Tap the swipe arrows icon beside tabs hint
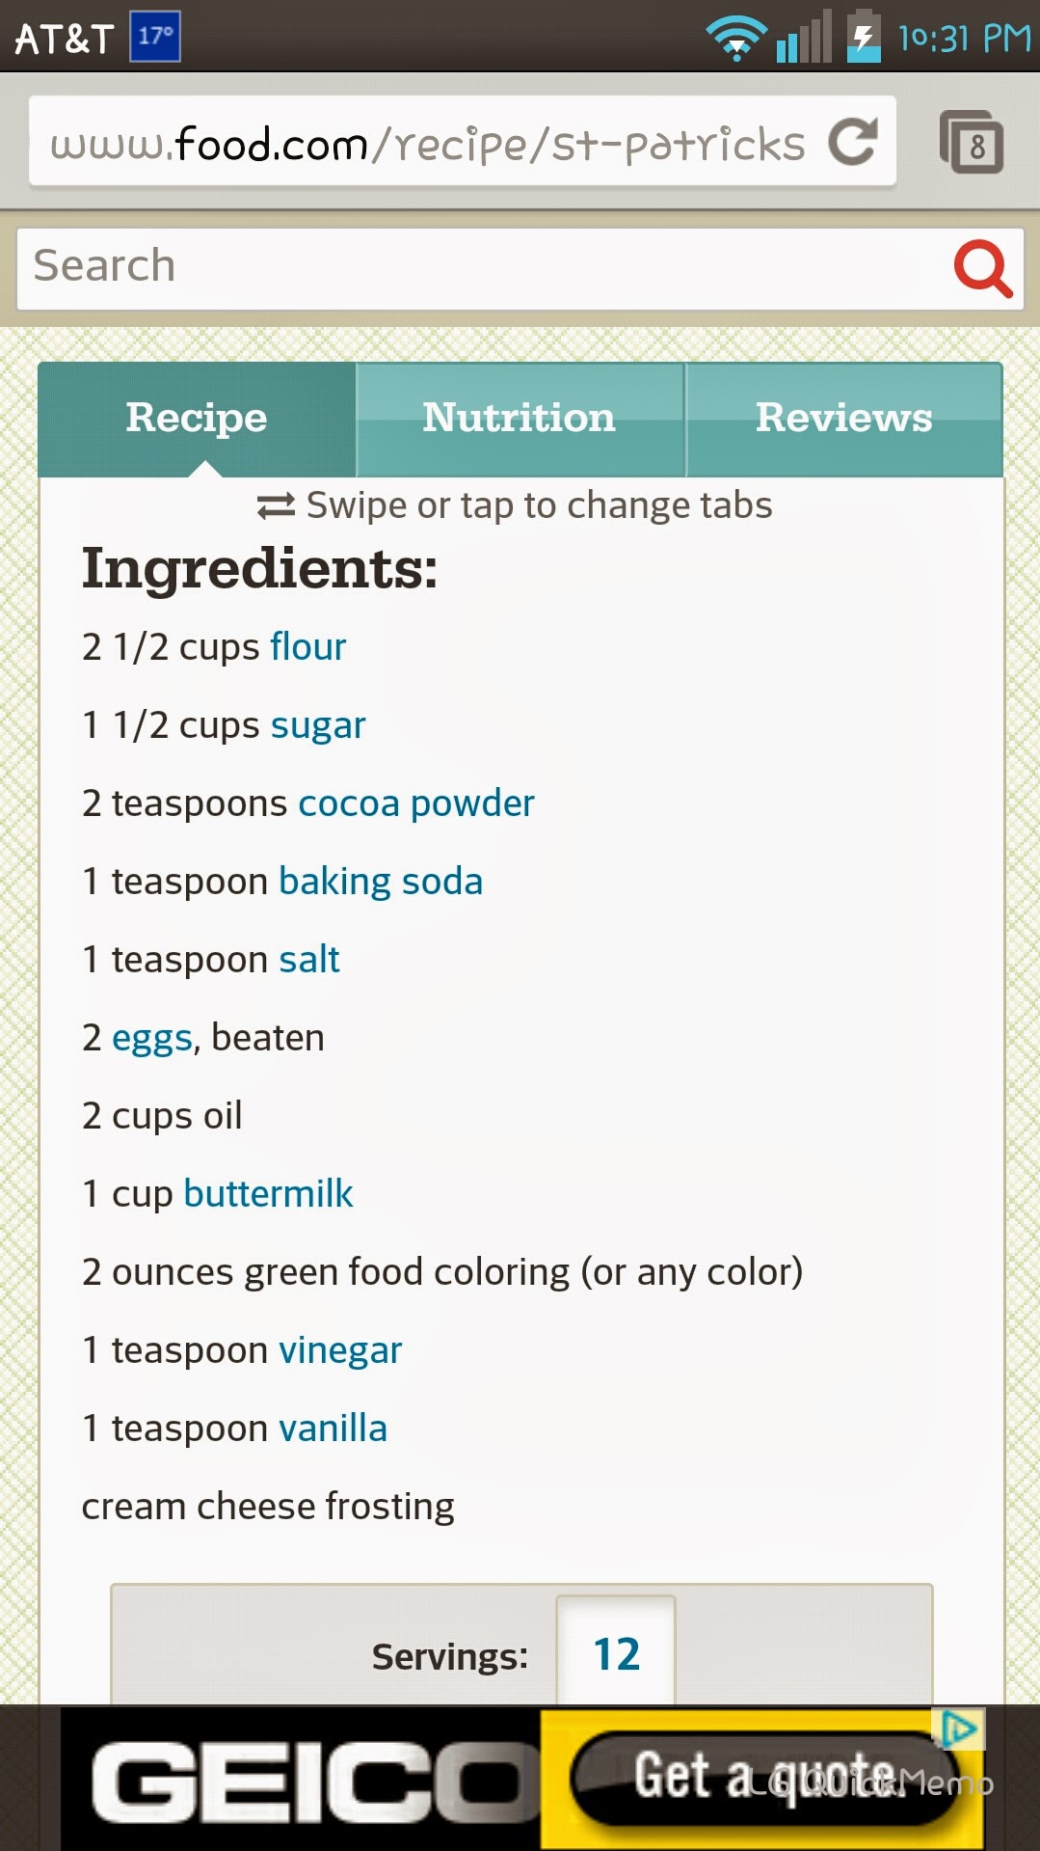 point(276,505)
